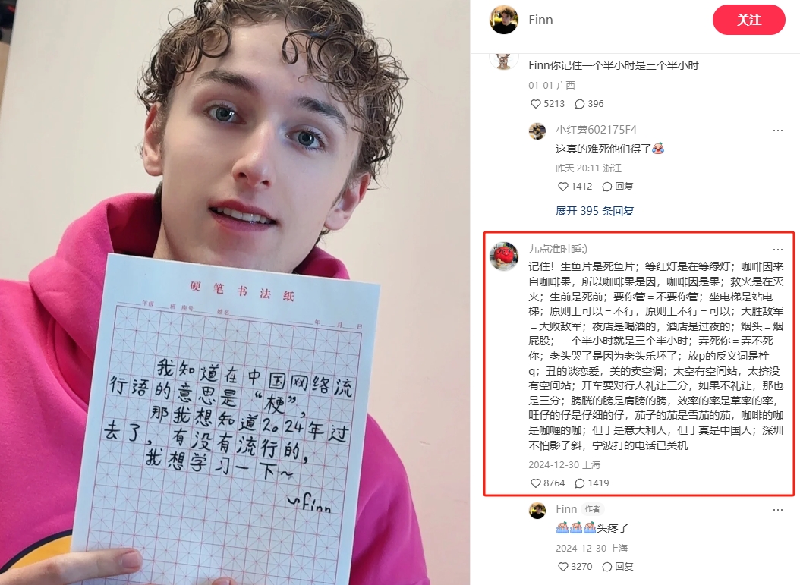This screenshot has width=800, height=585.
Task: Like Finn's reply with 3270 likes
Action: (575, 566)
